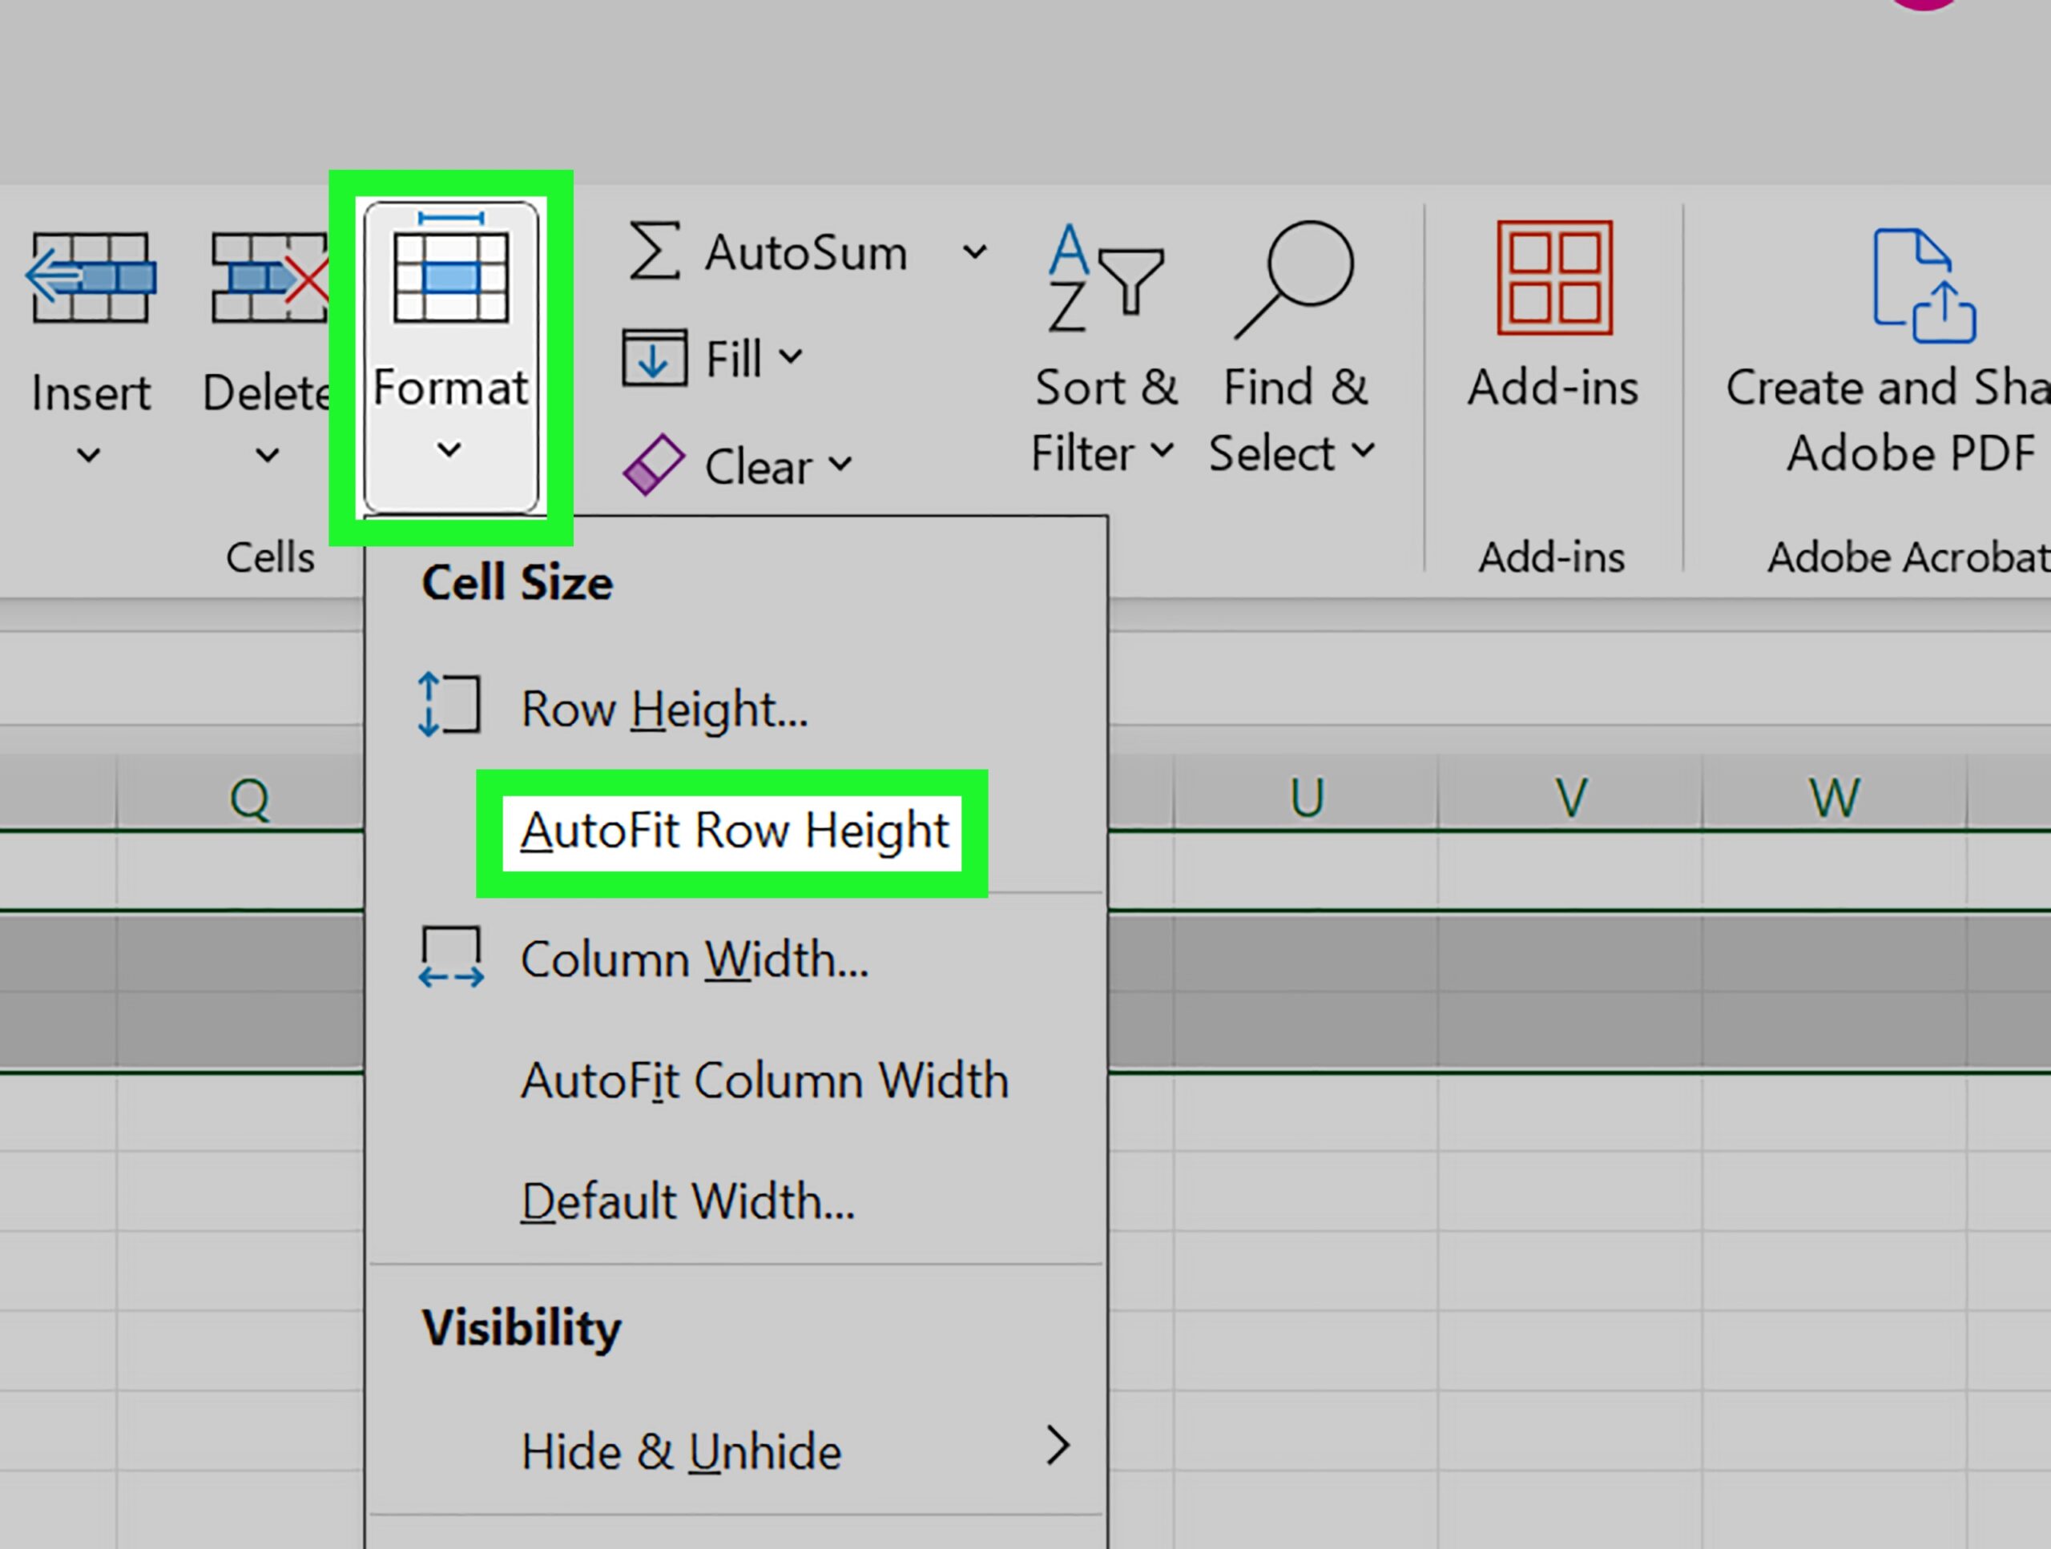This screenshot has height=1549, width=2051.
Task: Click the Fill label
Action: pos(733,359)
